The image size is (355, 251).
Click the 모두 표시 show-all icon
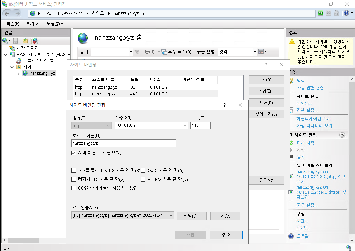pyautogui.click(x=164, y=52)
